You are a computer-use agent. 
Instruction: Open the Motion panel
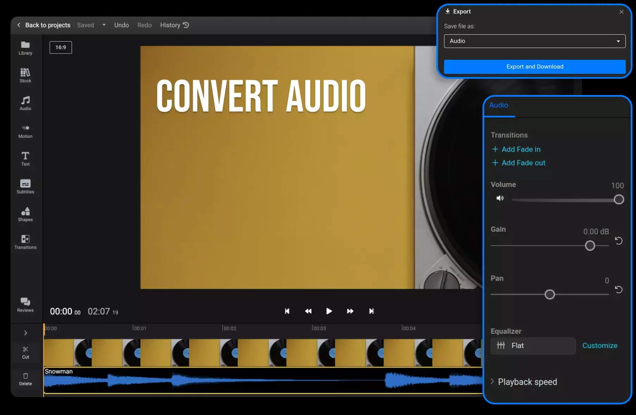point(25,131)
